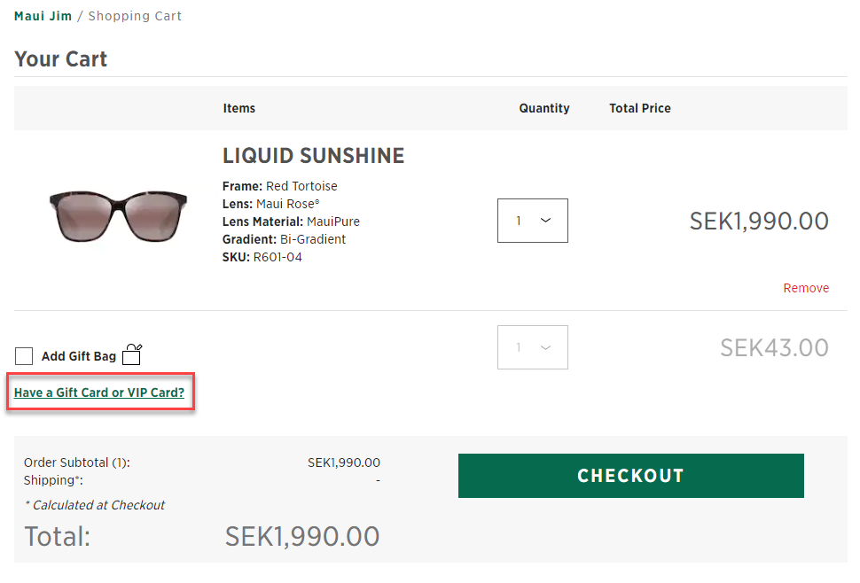Open the Liquid Sunshine quantity dropdown
This screenshot has height=583, width=860.
[533, 221]
